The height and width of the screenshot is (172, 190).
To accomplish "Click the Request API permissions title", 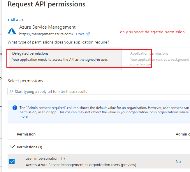I will (47, 4).
